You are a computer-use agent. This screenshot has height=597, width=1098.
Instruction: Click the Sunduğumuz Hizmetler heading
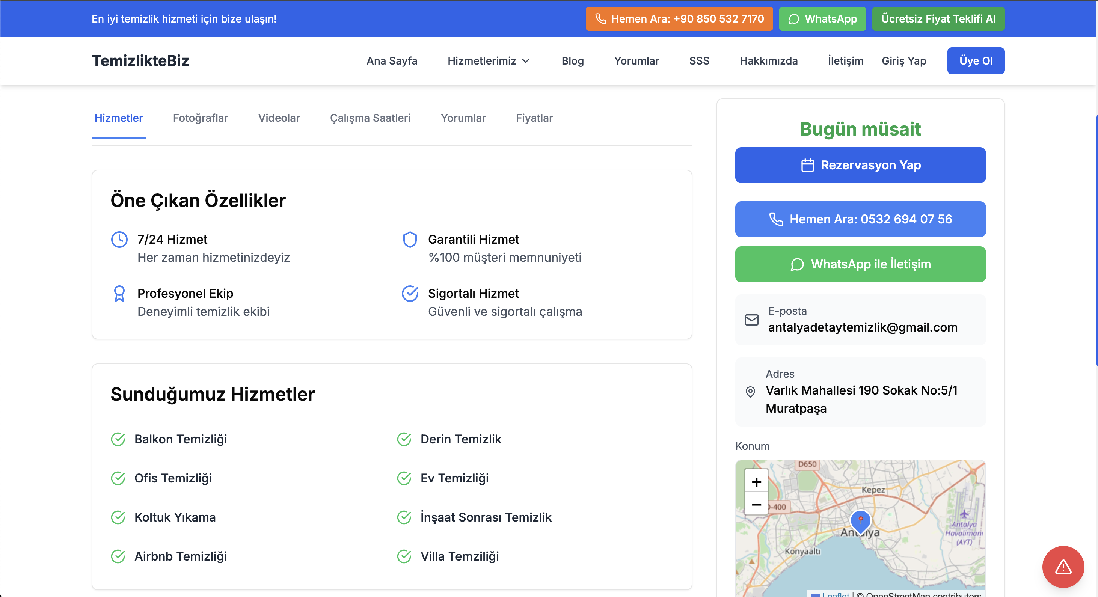point(213,394)
